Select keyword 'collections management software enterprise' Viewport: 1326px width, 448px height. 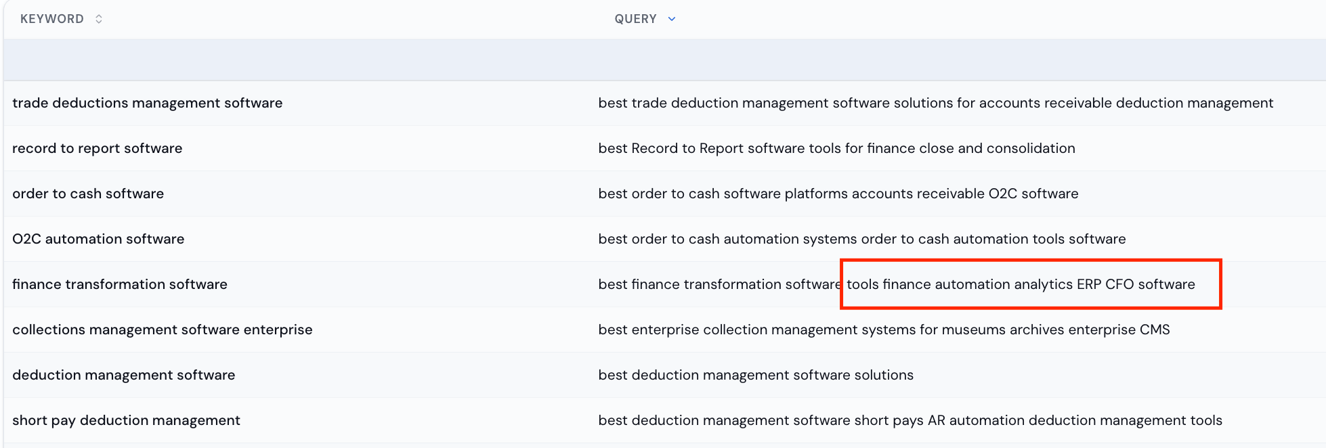[x=163, y=330]
